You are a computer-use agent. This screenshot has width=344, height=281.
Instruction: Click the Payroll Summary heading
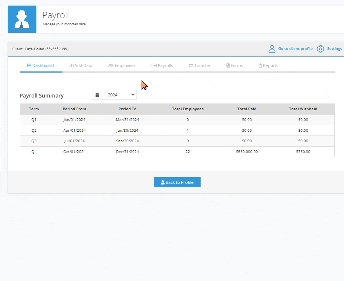point(42,96)
